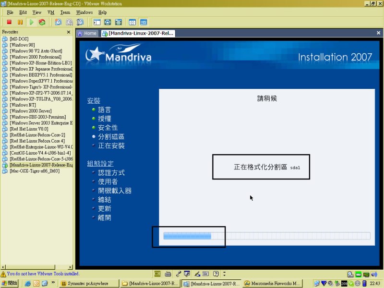This screenshot has height=288, width=384.
Task: Click the Favorites scroll right arrow
Action: click(x=71, y=267)
